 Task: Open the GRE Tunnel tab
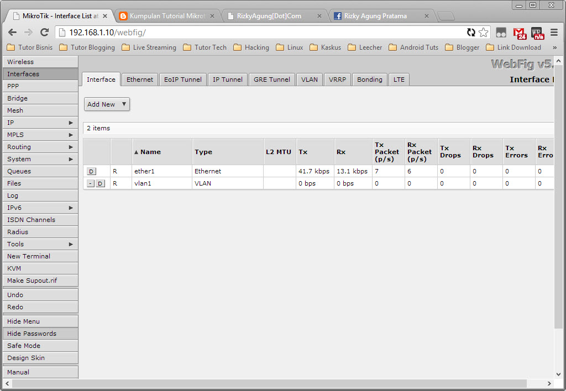pos(272,80)
